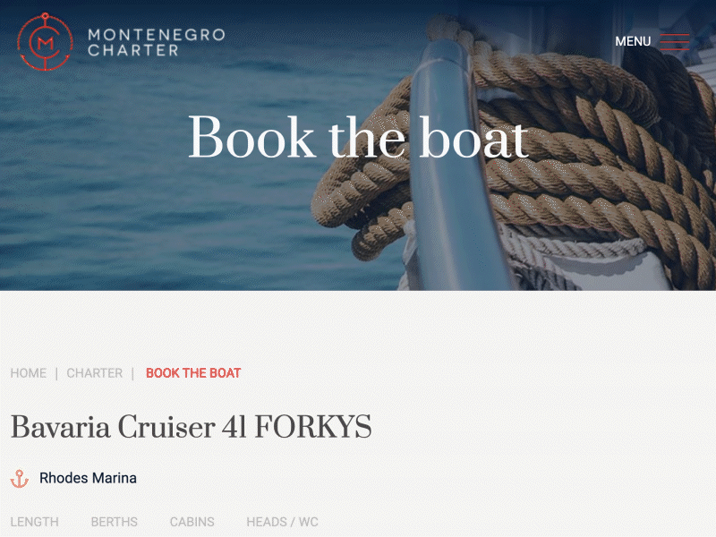Screen dimensions: 716x537
Task: Click the circular Montenegro Charter logo emblem
Action: 45,41
